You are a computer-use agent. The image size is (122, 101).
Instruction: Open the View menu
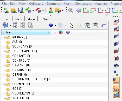(22, 4)
